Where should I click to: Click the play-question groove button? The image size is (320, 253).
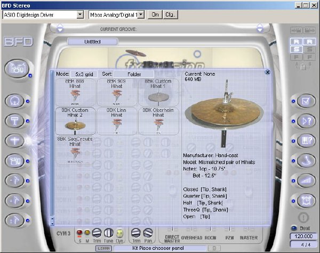click(x=306, y=121)
